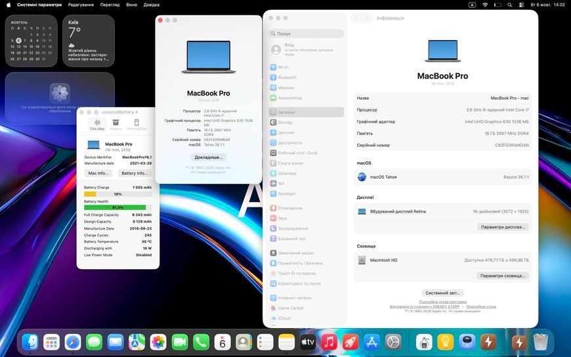Select Доступність in settings sidebar
571x357 pixels.
(306, 143)
